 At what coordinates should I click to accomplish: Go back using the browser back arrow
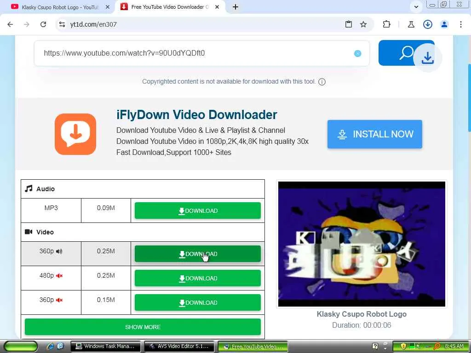[x=10, y=24]
